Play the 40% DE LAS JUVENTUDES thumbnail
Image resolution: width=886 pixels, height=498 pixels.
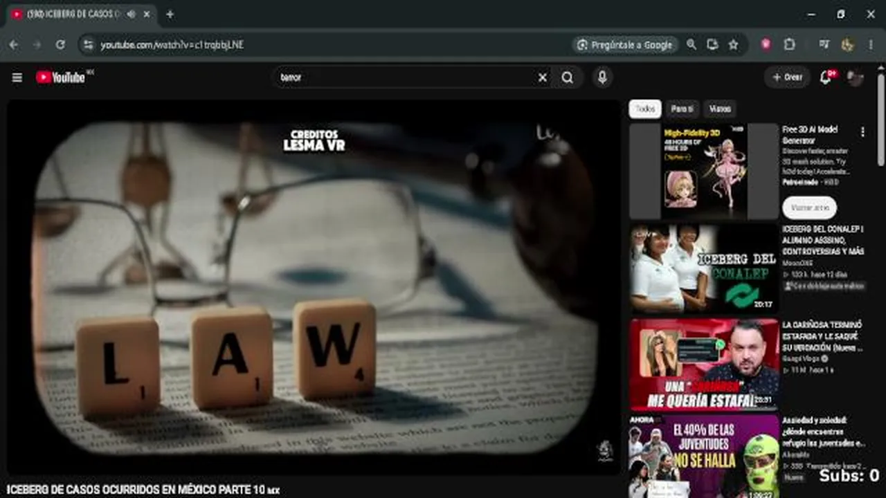(704, 456)
